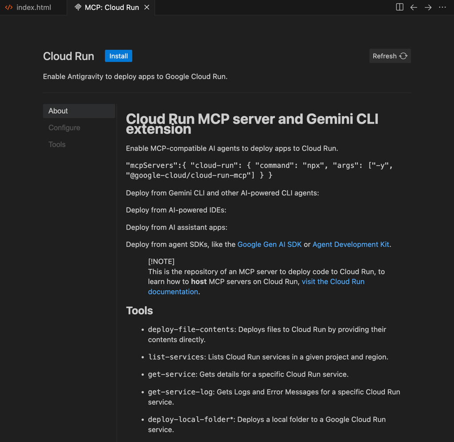
Task: Click the Tools heading in content
Action: coord(139,311)
